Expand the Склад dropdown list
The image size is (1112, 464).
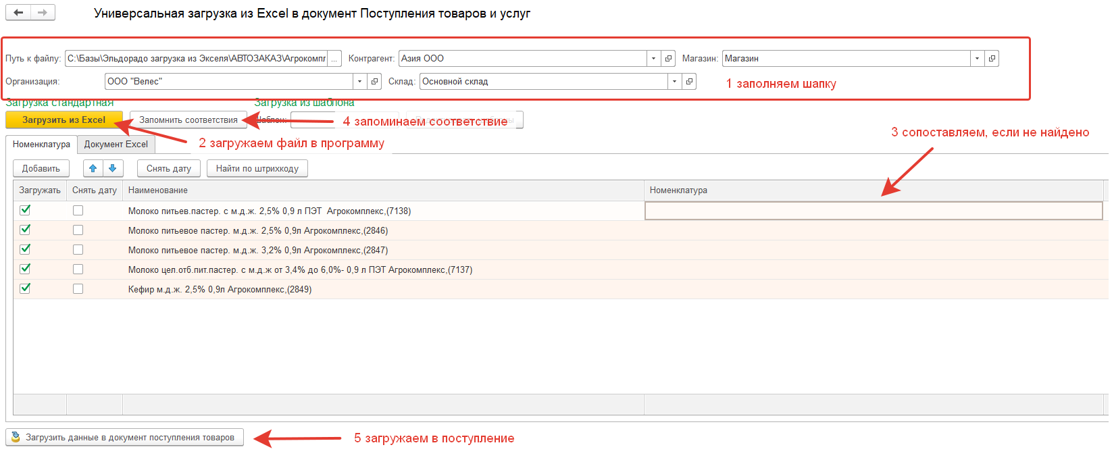674,82
